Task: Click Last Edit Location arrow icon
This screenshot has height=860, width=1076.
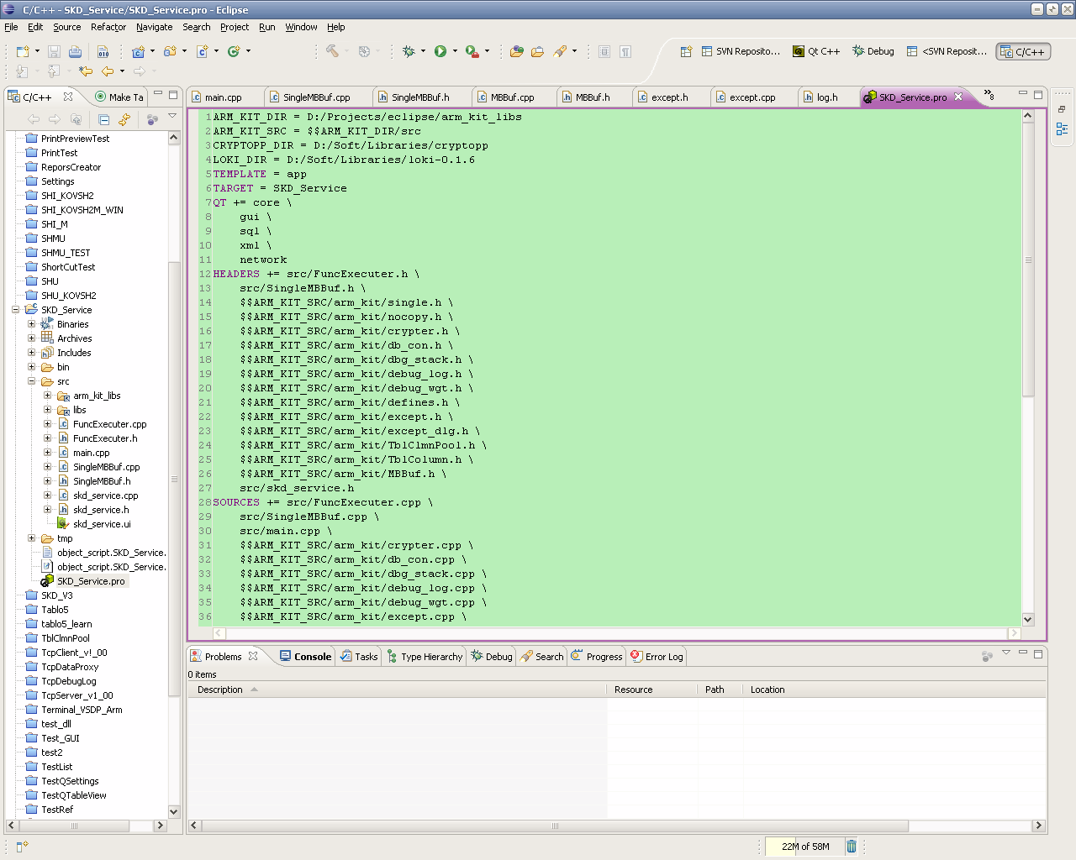Action: 85,71
